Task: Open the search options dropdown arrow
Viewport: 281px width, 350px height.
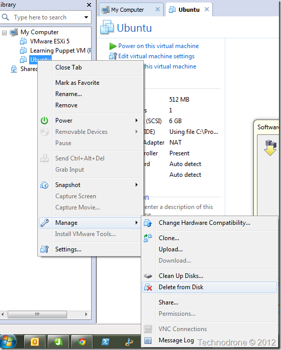Action: click(x=86, y=17)
